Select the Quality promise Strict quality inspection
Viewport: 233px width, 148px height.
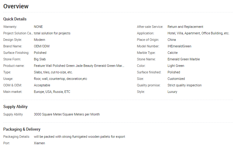184,85
